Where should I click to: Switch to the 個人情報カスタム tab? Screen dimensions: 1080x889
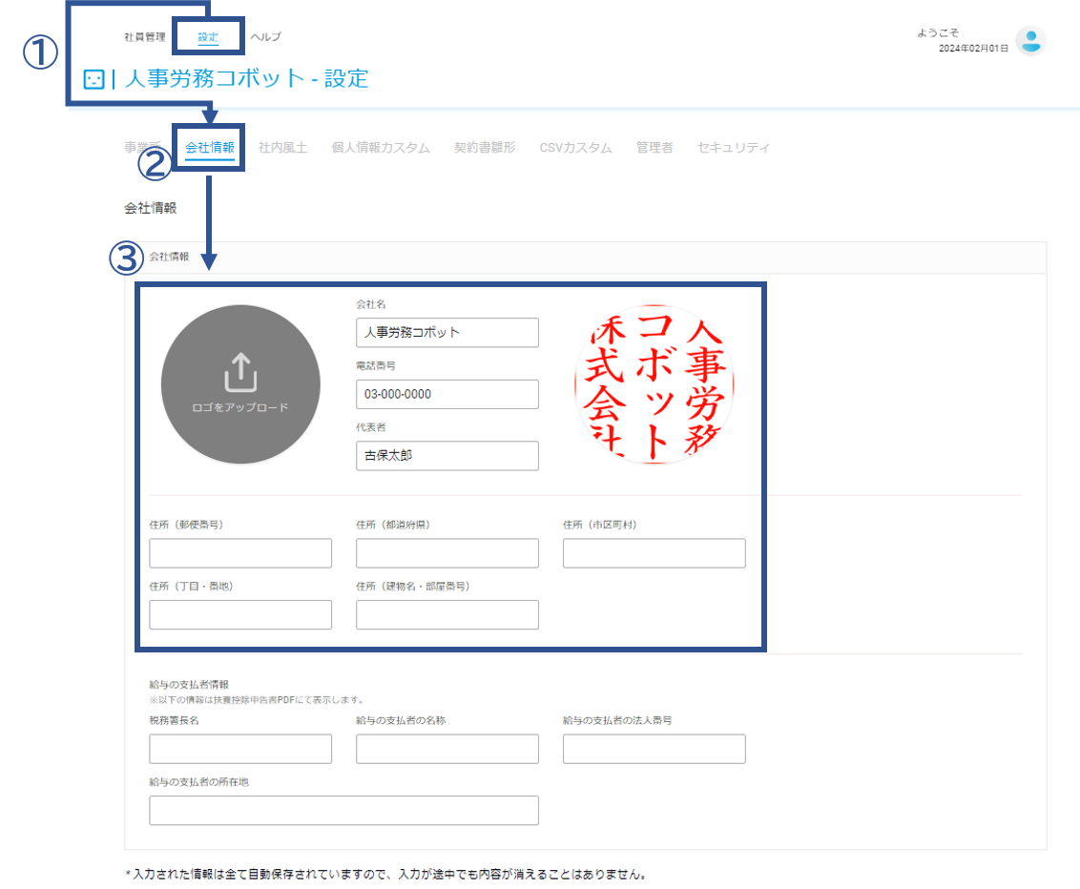click(381, 147)
